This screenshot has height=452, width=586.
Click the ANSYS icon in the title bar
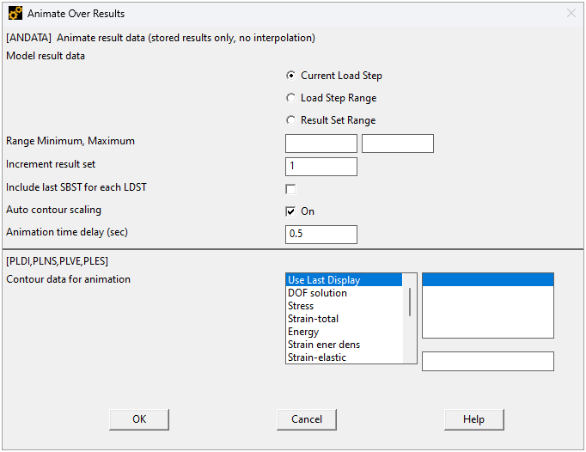click(15, 14)
